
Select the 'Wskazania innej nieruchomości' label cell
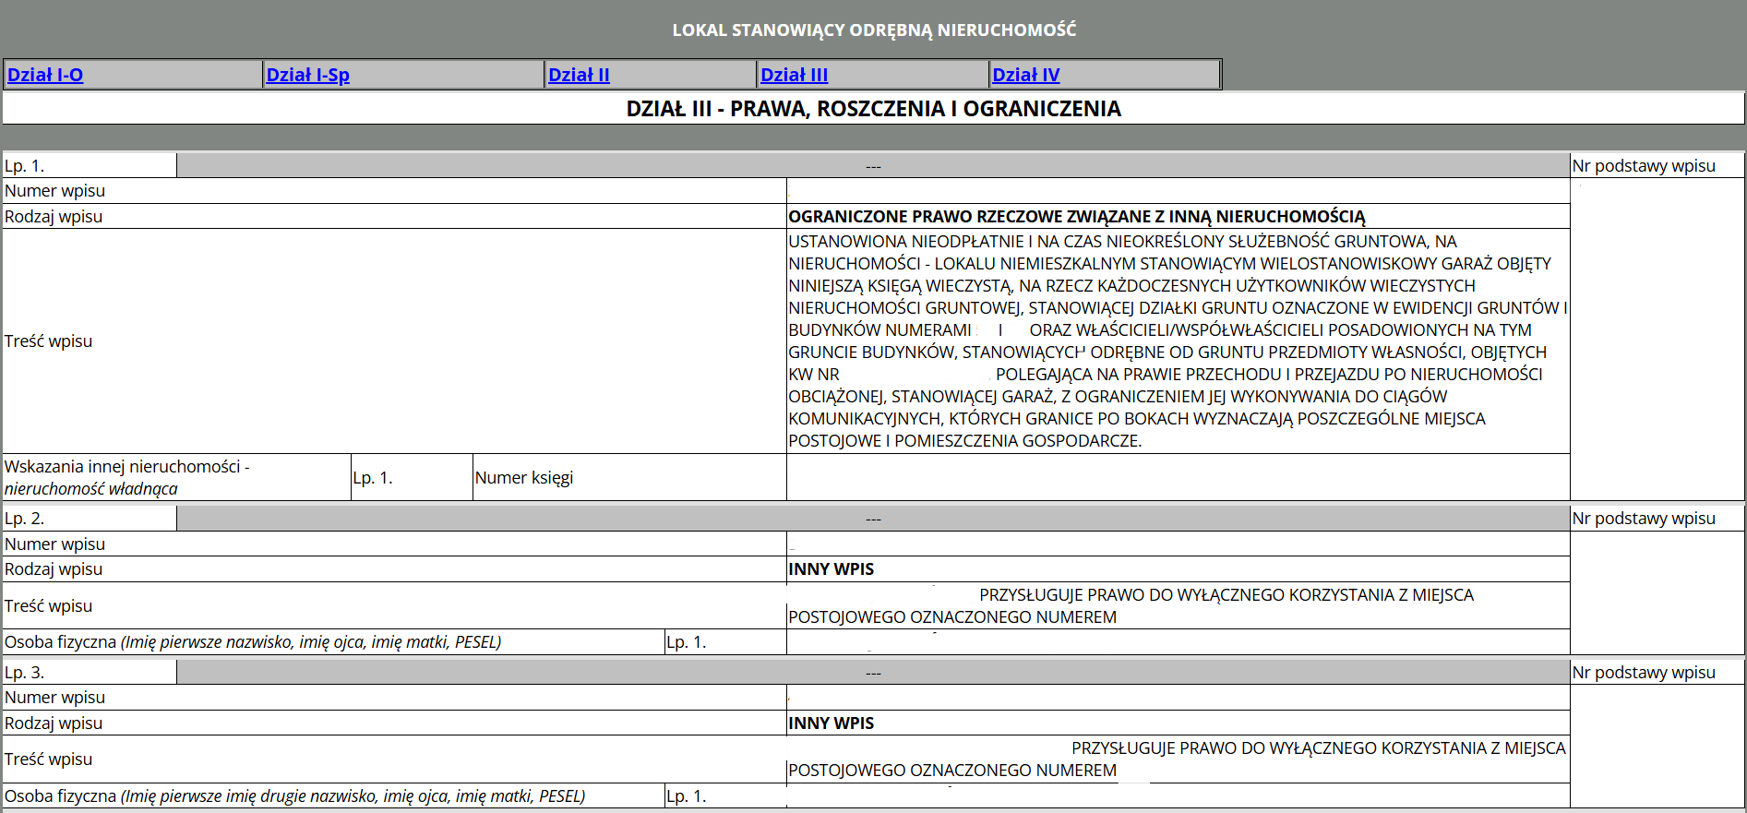pos(126,477)
